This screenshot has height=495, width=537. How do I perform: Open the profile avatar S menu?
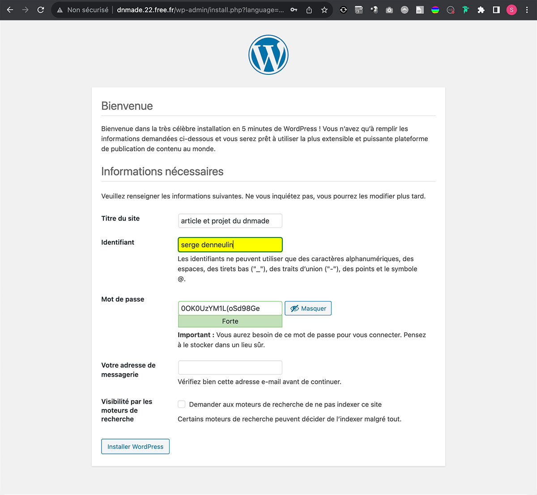coord(511,10)
